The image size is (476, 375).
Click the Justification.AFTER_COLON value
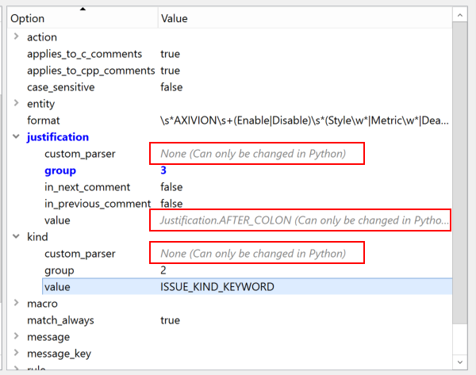click(x=305, y=220)
